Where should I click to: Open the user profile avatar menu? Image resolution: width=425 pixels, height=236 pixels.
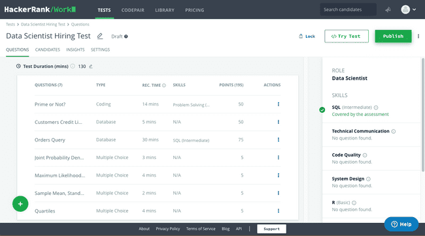(409, 10)
